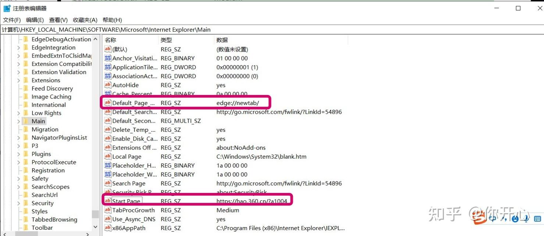Select the TabbedBrowsing key label

54,220
